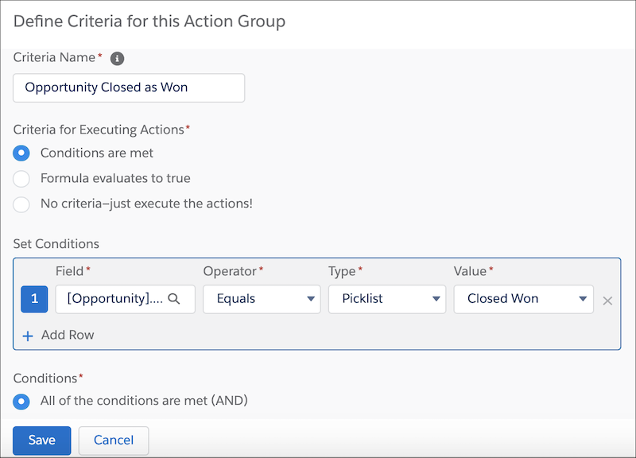Remove condition row 1 with X icon

click(607, 301)
